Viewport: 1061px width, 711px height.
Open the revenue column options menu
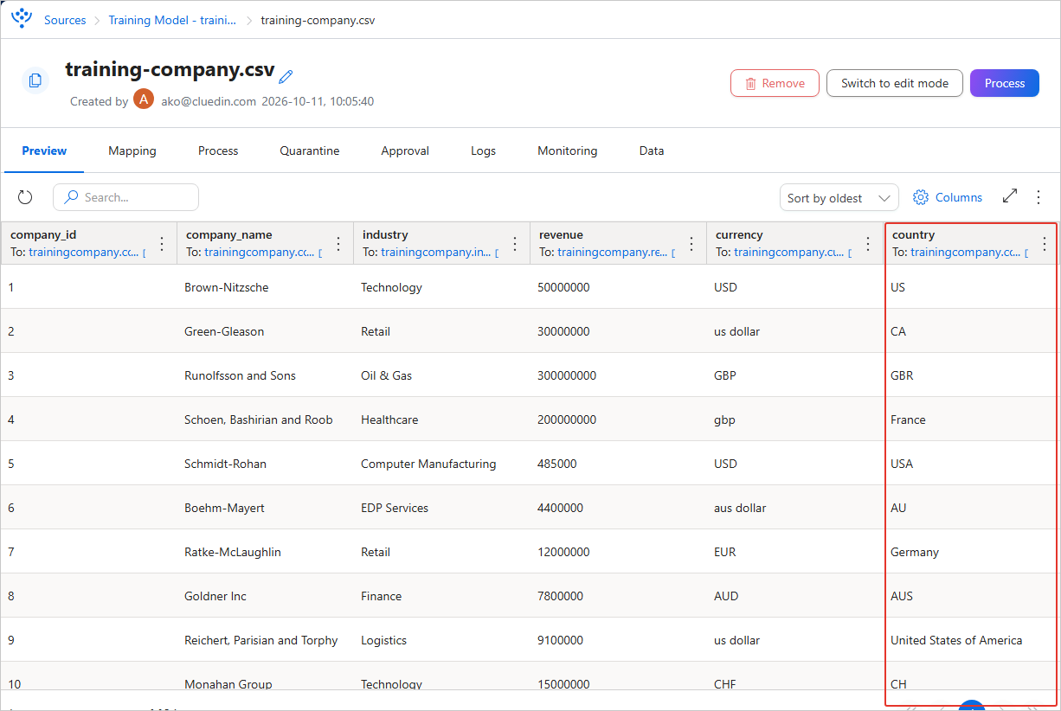click(x=691, y=244)
